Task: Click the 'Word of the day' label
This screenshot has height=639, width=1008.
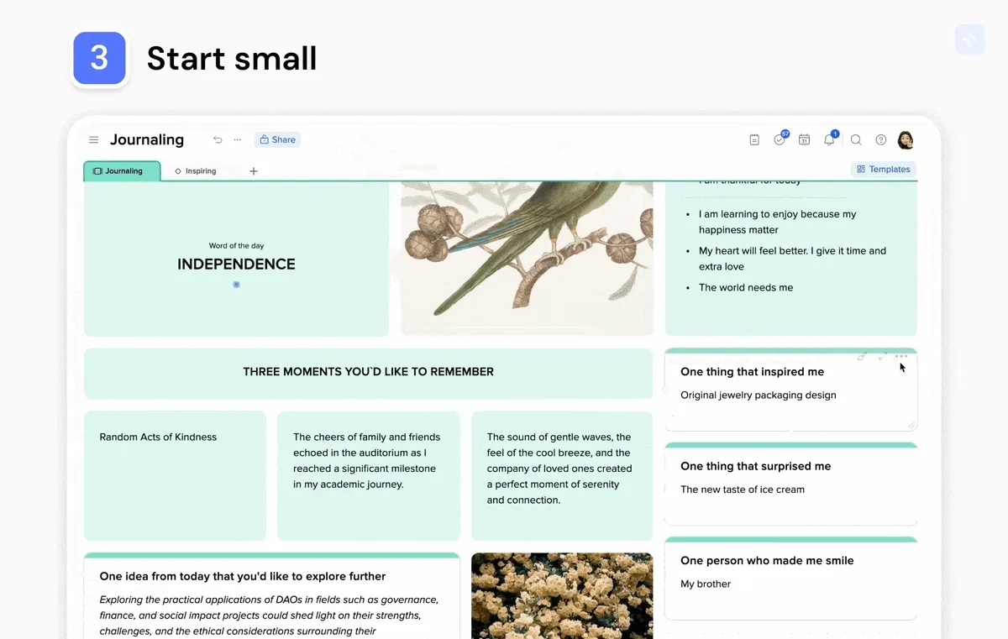Action: 236,246
